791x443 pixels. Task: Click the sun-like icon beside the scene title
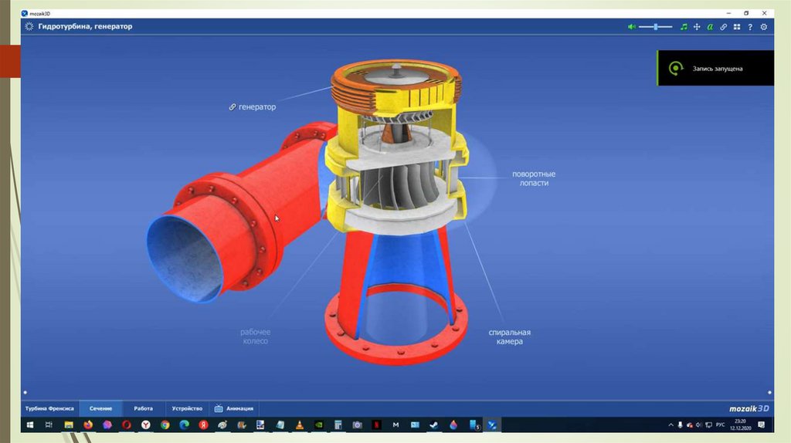[29, 26]
